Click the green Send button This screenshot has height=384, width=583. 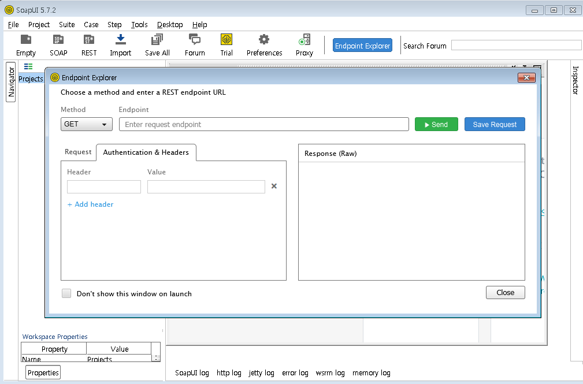436,124
